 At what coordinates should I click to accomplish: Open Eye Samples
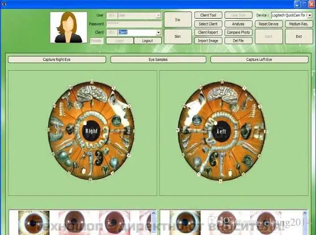(158, 59)
